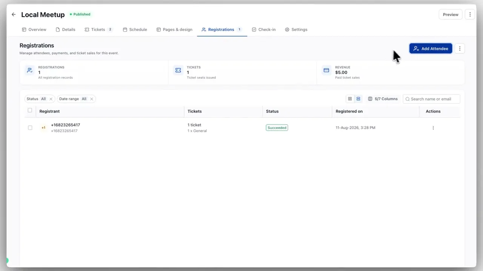Click the Tickets column header

click(194, 111)
